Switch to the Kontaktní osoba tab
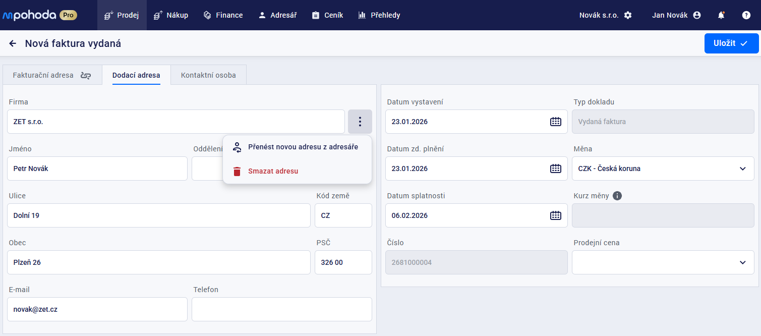Screen dimensions: 761x336 (208, 75)
